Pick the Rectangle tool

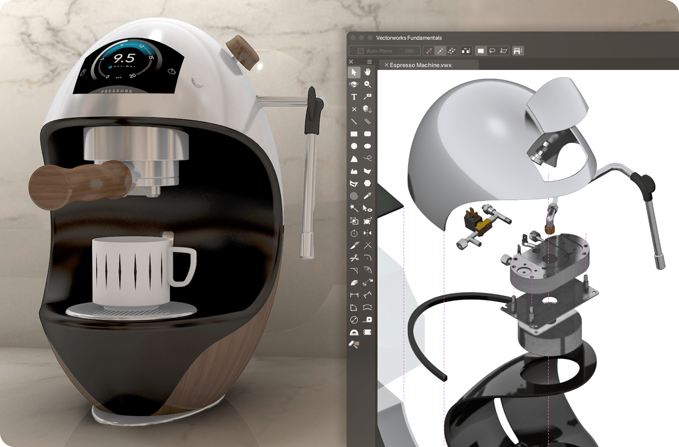[x=354, y=134]
